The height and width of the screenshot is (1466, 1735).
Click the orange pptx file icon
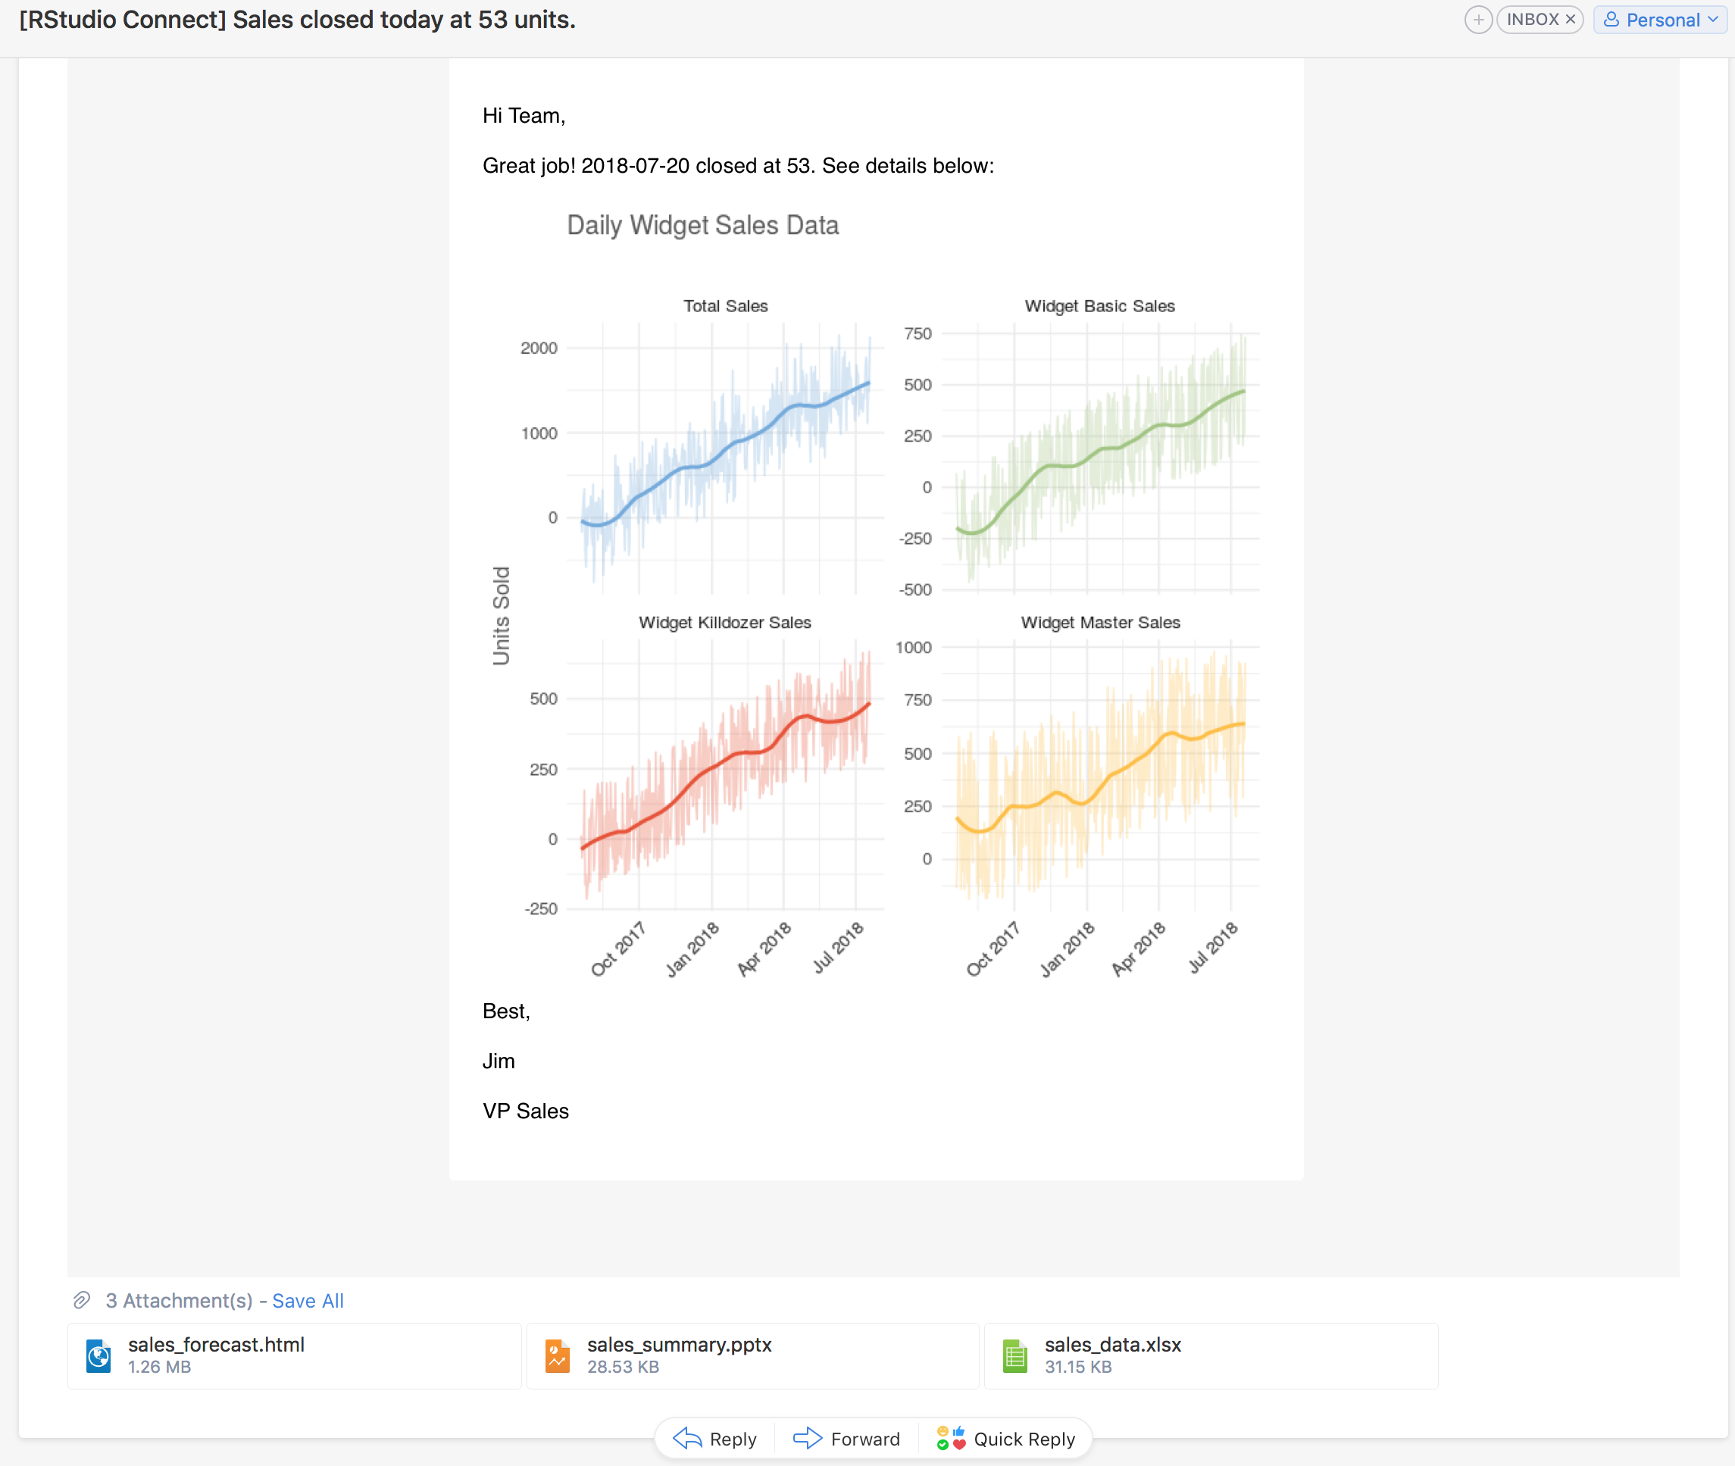click(558, 1355)
